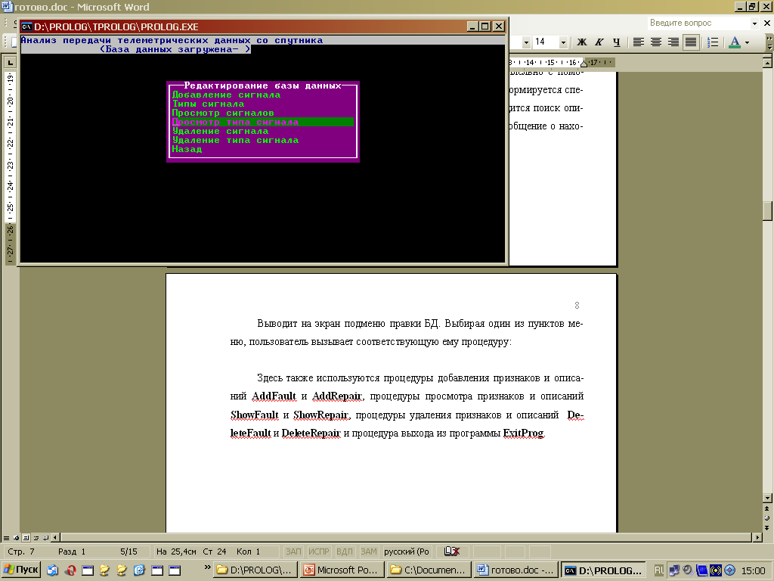The width and height of the screenshot is (774, 581).
Task: Open the font size 14 dropdown
Action: 562,42
